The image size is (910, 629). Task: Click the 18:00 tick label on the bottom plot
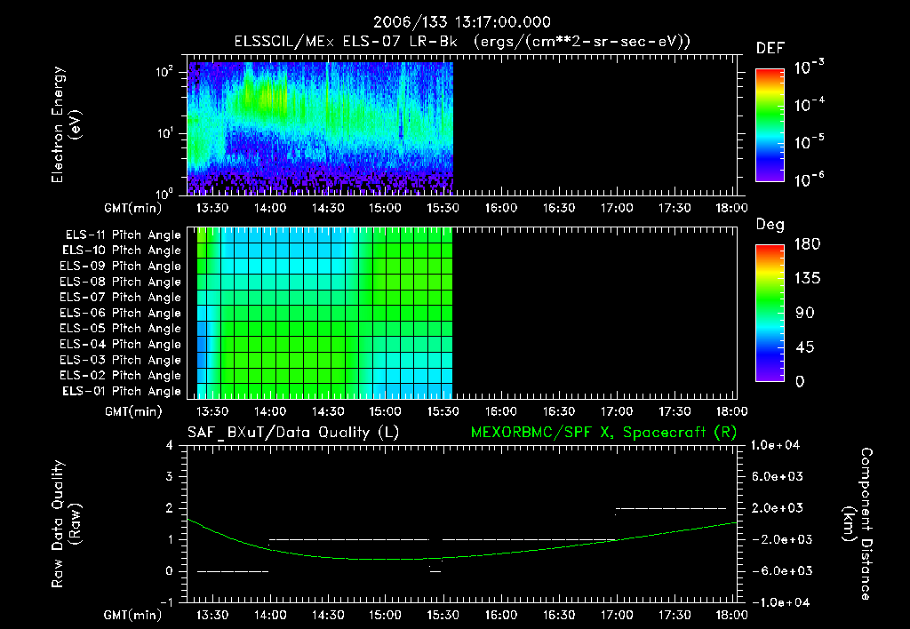tap(731, 615)
